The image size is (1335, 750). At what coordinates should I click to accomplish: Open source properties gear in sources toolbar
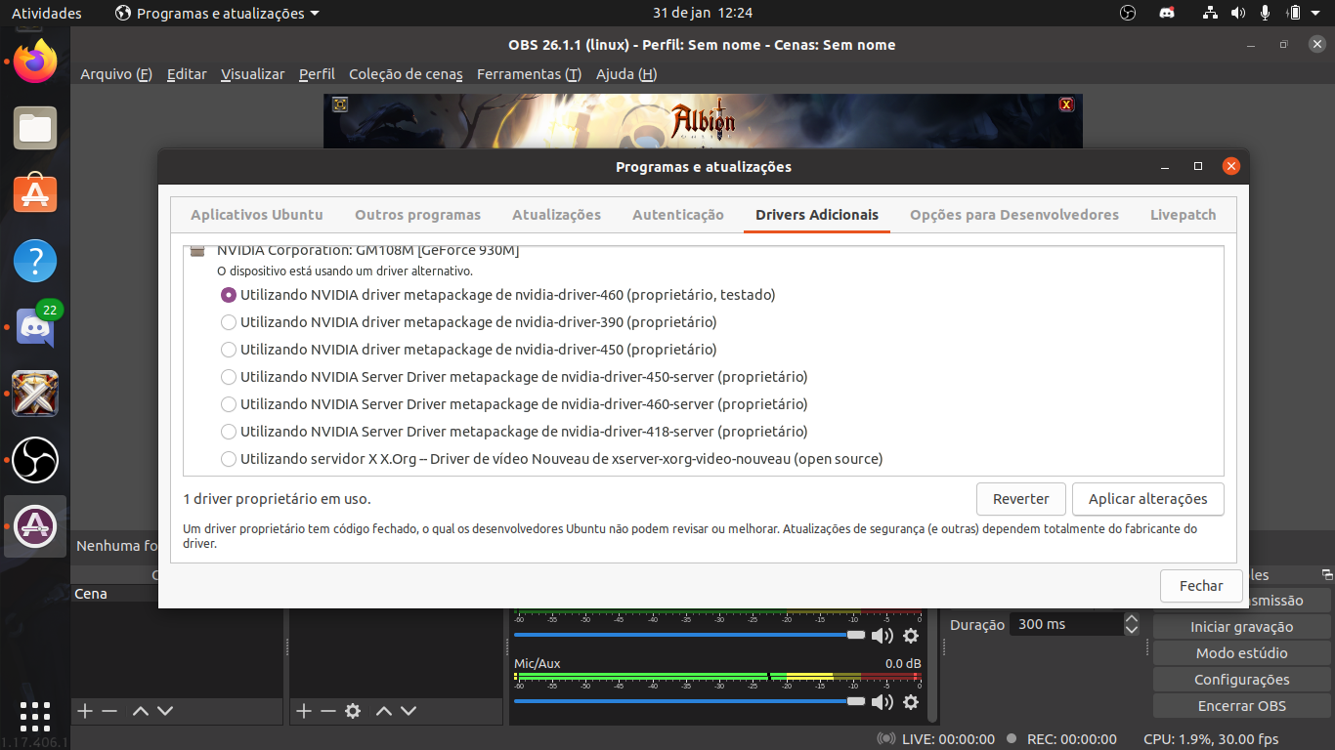pyautogui.click(x=353, y=711)
